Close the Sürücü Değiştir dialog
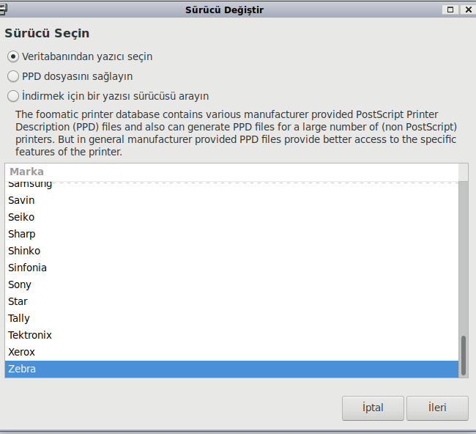Viewport: 476px width, 434px height. pyautogui.click(x=466, y=10)
